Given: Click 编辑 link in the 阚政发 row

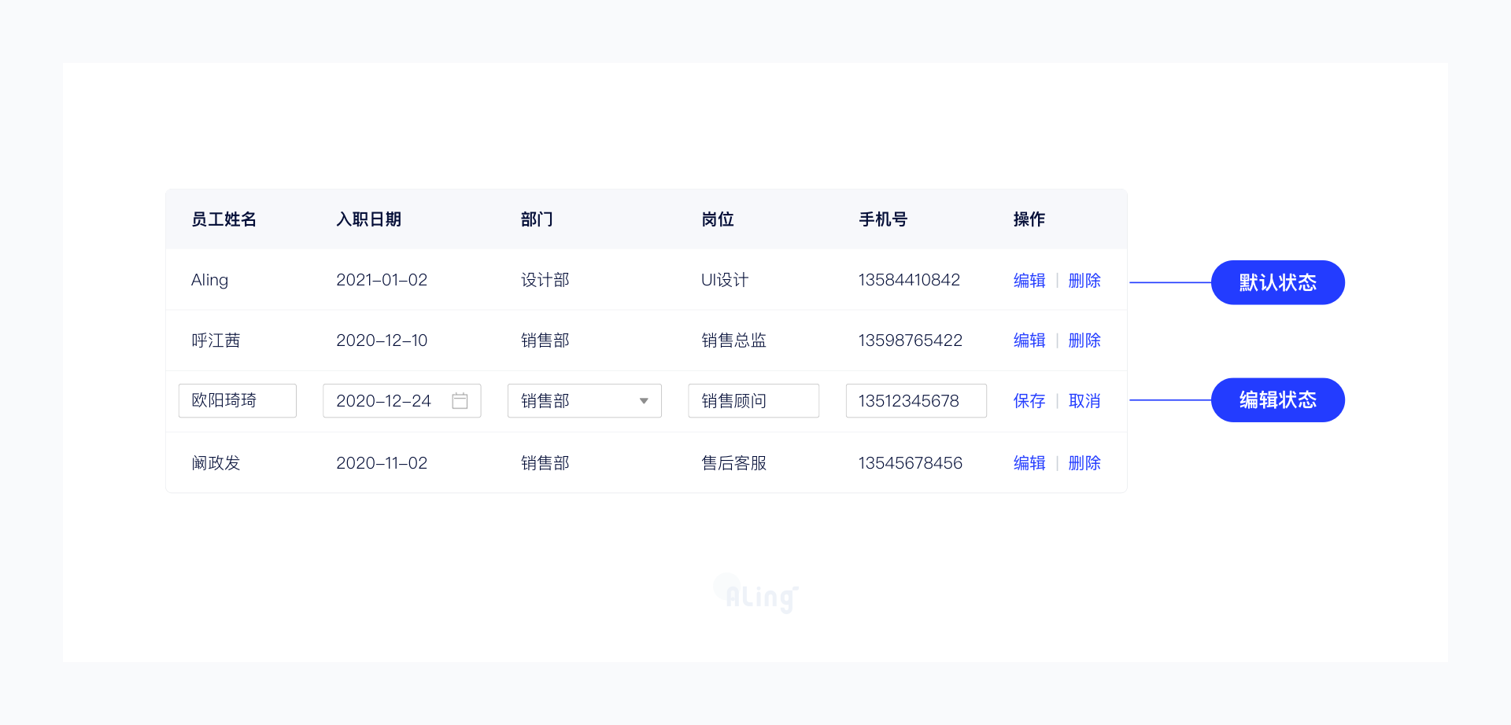Looking at the screenshot, I should [1029, 463].
